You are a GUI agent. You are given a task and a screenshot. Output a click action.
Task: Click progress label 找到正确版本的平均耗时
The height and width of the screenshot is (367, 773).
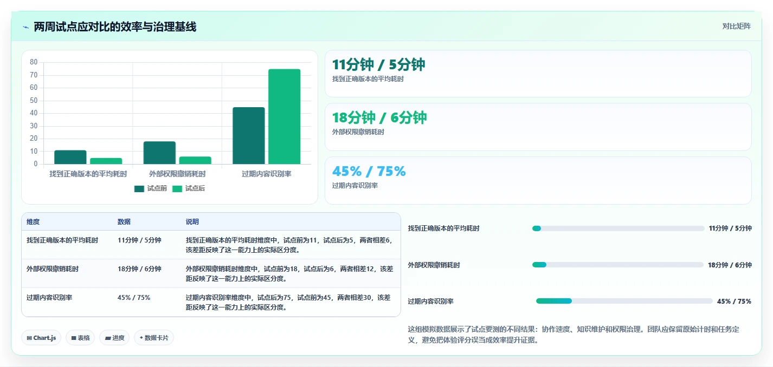(444, 228)
